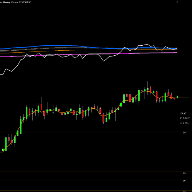Viewport: 192px width, 192px height.
Task: Click the final green candlestick on the chart
Action: (x=177, y=97)
